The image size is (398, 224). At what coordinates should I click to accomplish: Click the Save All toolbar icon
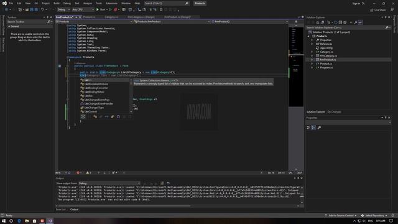(x=36, y=10)
